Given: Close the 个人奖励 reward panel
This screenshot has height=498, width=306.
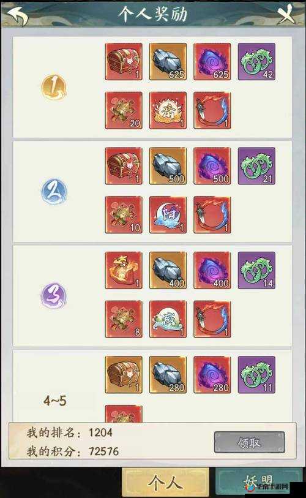Looking at the screenshot, I should click(x=286, y=14).
